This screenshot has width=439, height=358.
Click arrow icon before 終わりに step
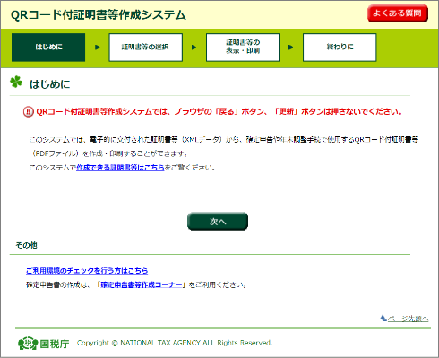(x=290, y=48)
